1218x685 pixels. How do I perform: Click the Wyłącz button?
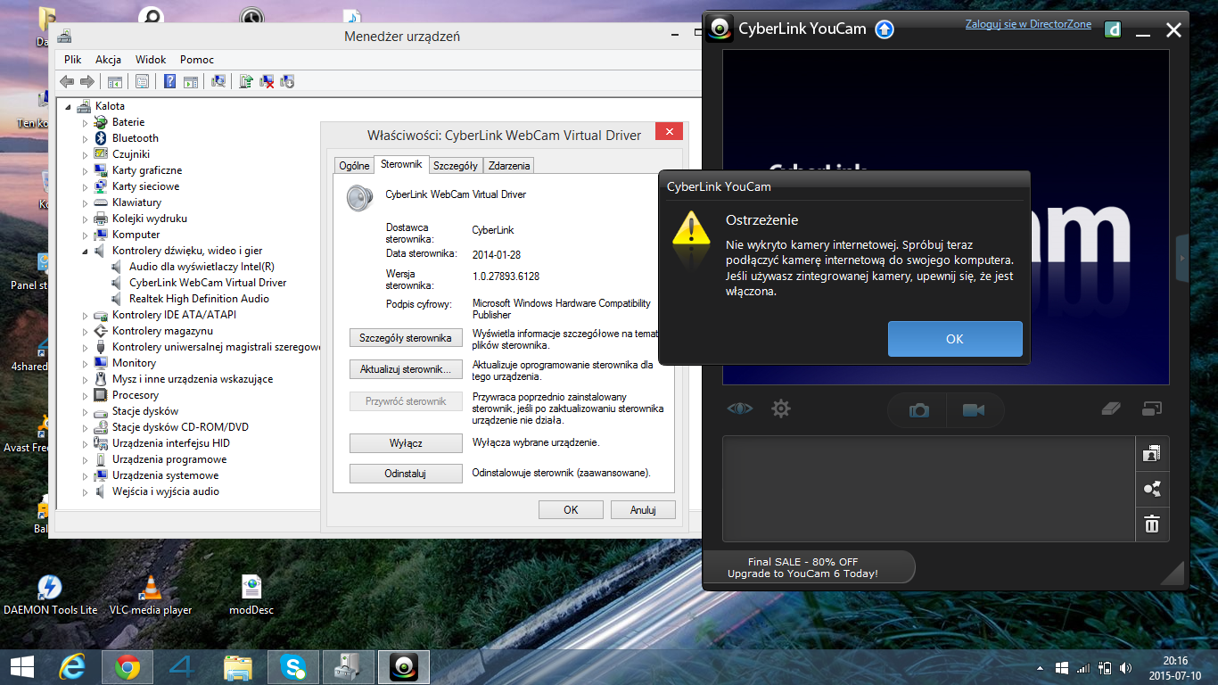pos(406,442)
